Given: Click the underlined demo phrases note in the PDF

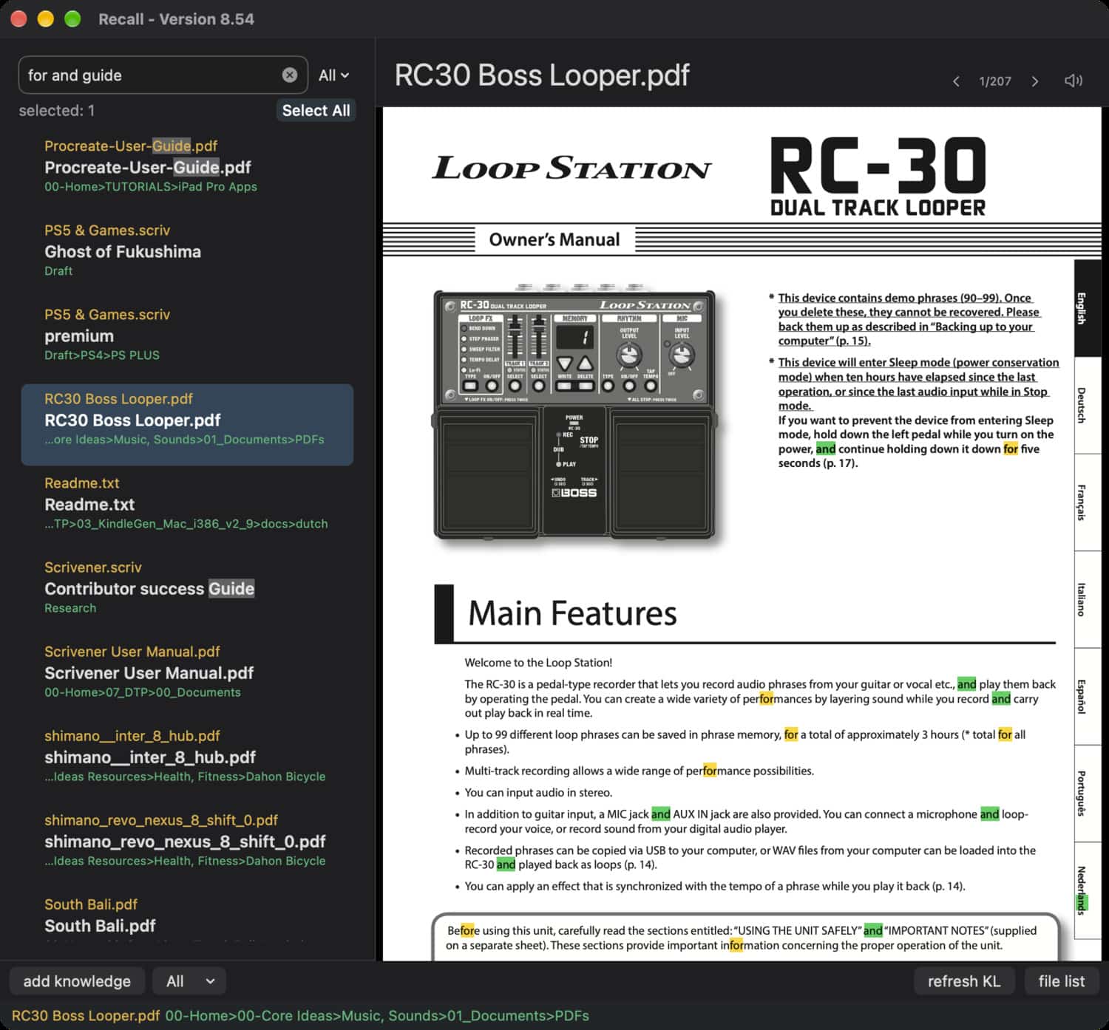Looking at the screenshot, I should pos(909,319).
